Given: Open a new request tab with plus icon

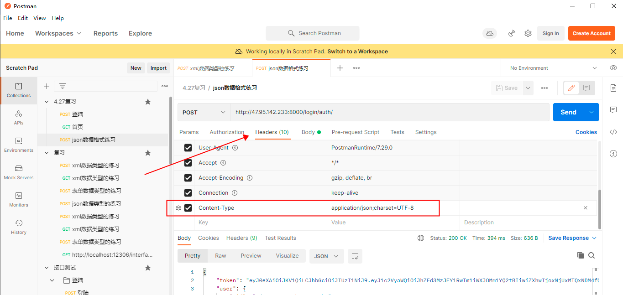Looking at the screenshot, I should coord(340,68).
